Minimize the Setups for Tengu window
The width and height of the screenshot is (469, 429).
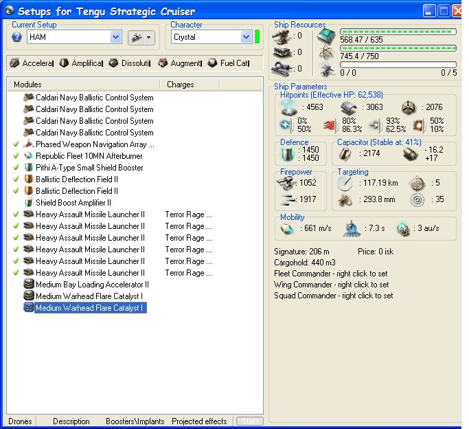[x=429, y=11]
